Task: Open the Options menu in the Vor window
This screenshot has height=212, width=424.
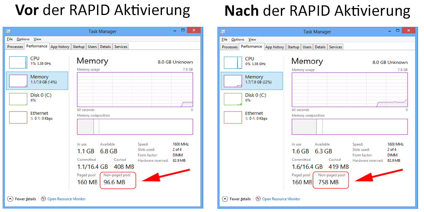Action: tap(23, 39)
